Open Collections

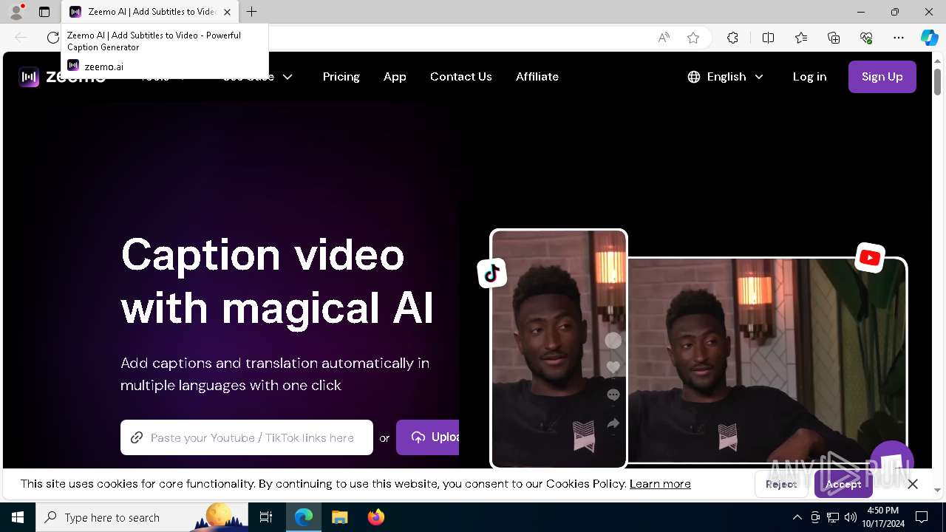pyautogui.click(x=834, y=38)
